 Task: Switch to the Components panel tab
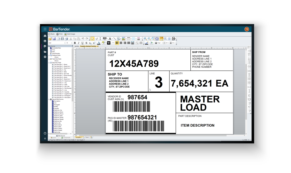tap(66, 138)
